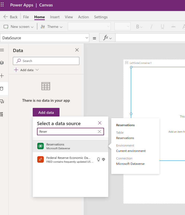Viewport: 185px width, 215px height.
Task: Select LeftSideContainer1 label on canvas
Action: [140, 63]
